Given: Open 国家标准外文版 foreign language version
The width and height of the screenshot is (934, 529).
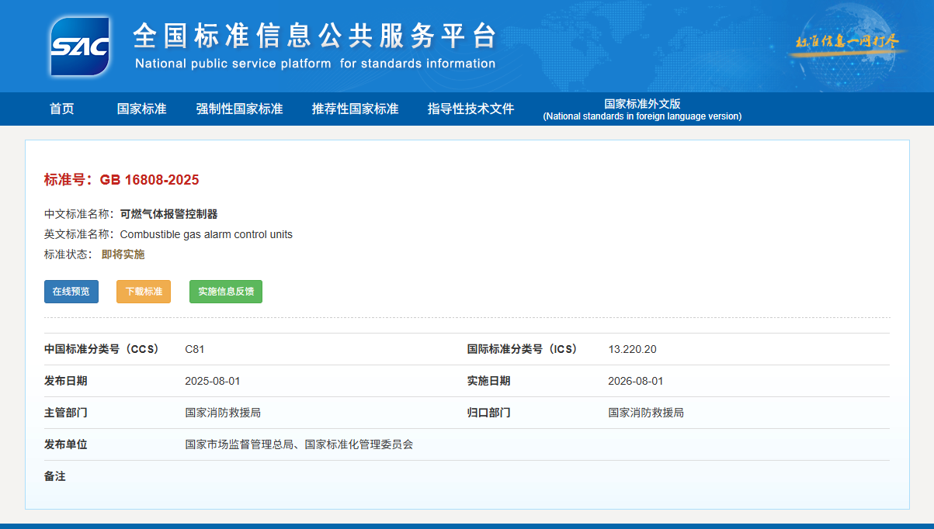Looking at the screenshot, I should 642,109.
